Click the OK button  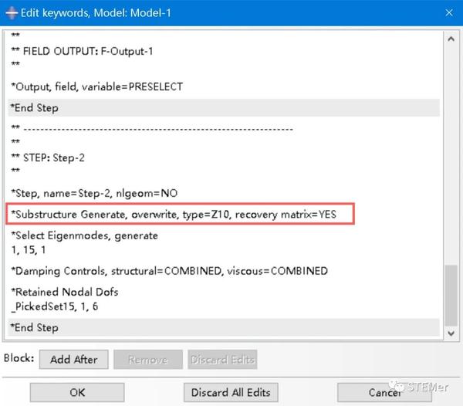coord(77,392)
